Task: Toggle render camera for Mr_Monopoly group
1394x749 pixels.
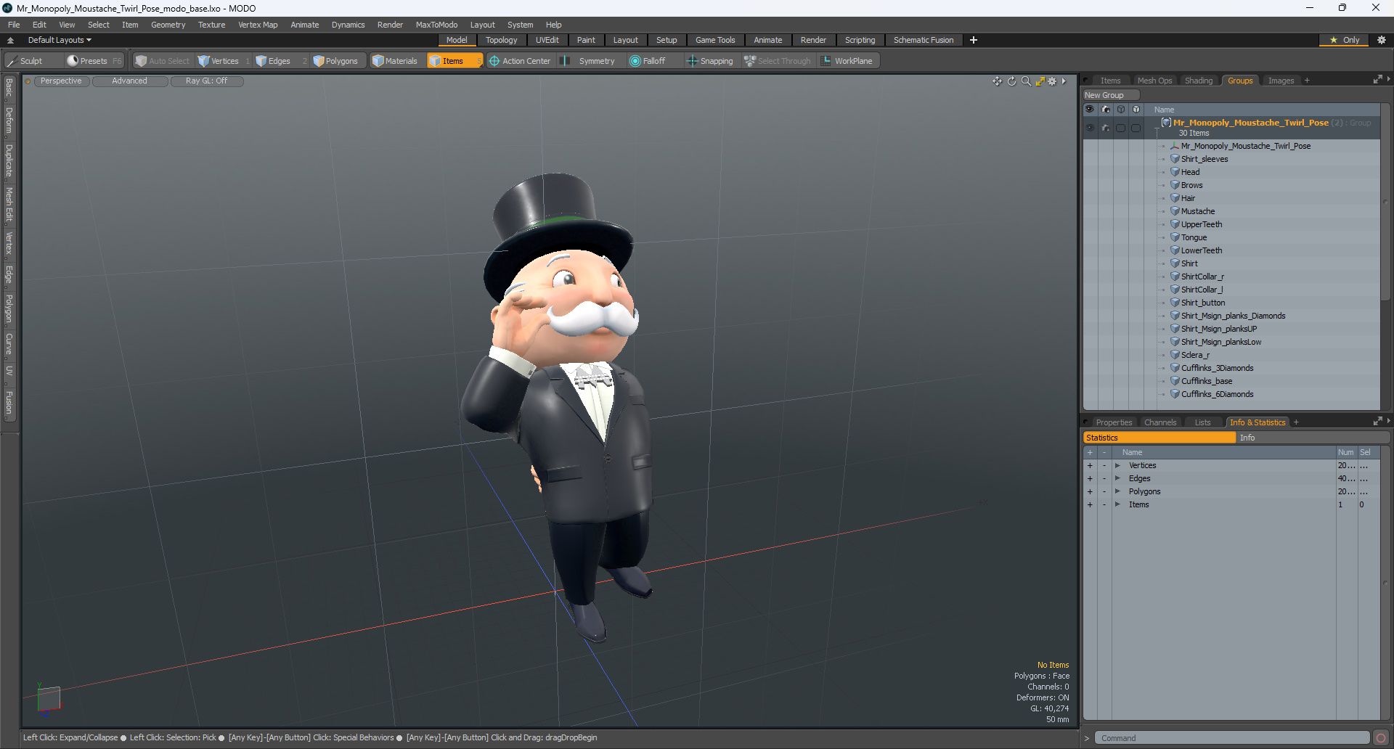Action: (1105, 128)
